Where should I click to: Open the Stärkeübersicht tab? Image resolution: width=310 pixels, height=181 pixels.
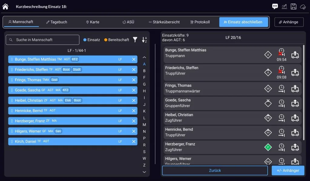tap(164, 22)
